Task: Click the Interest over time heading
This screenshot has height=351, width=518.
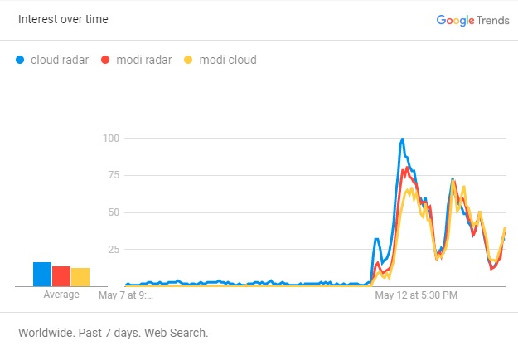Action: click(63, 19)
